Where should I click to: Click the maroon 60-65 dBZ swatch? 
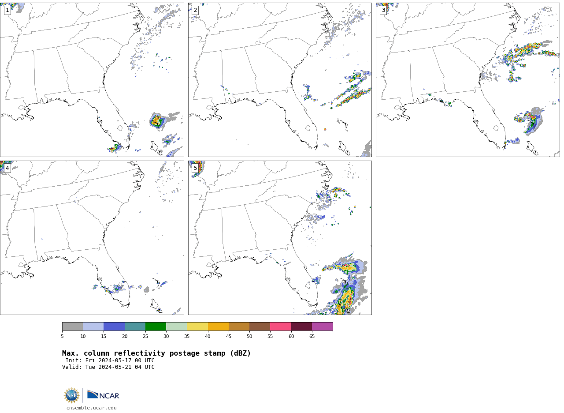tap(301, 327)
